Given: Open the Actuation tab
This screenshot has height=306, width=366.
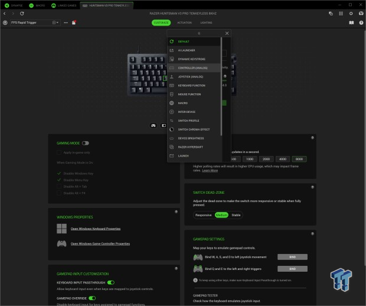Looking at the screenshot, I should [184, 22].
